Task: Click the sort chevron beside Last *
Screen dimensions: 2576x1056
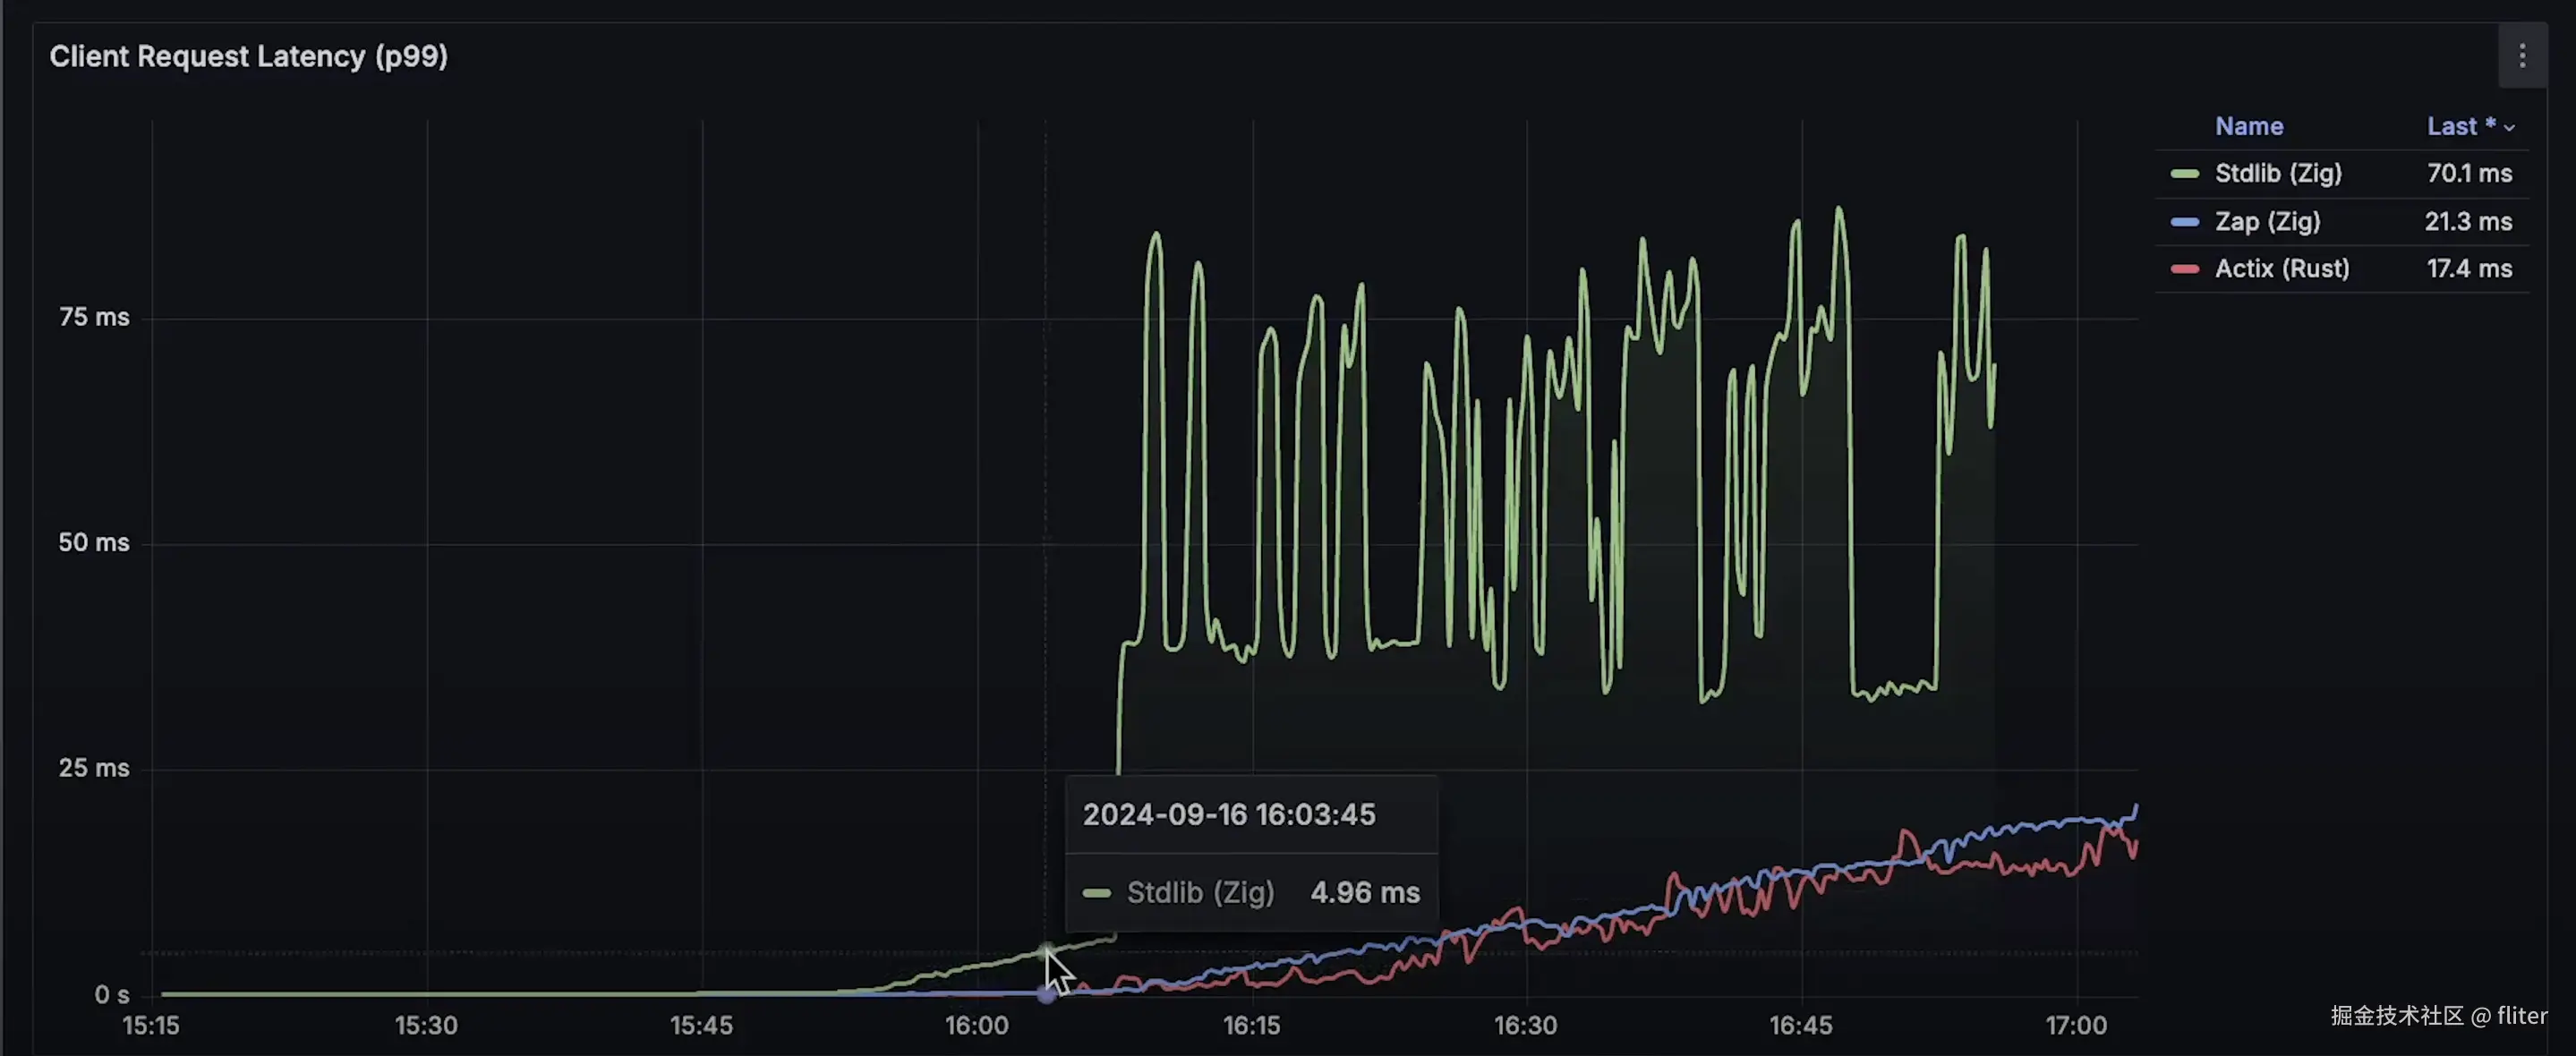Action: pos(2509,128)
